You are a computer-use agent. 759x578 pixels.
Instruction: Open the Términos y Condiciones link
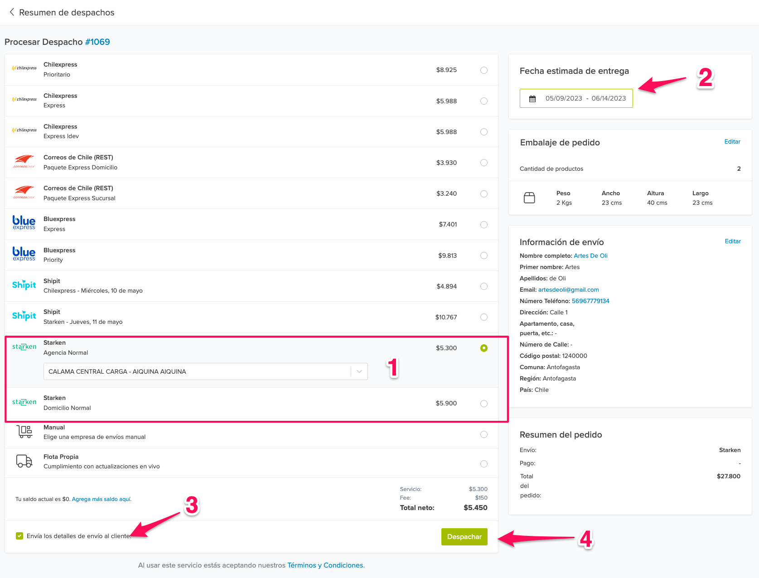(325, 565)
